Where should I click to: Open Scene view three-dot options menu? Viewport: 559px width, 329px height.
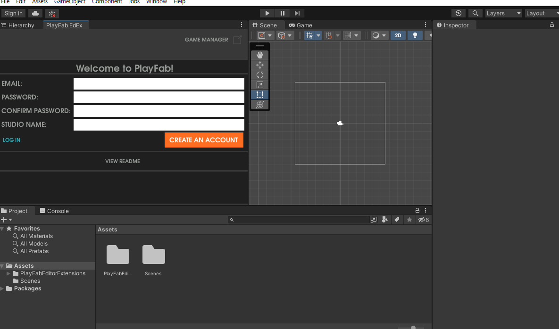426,25
